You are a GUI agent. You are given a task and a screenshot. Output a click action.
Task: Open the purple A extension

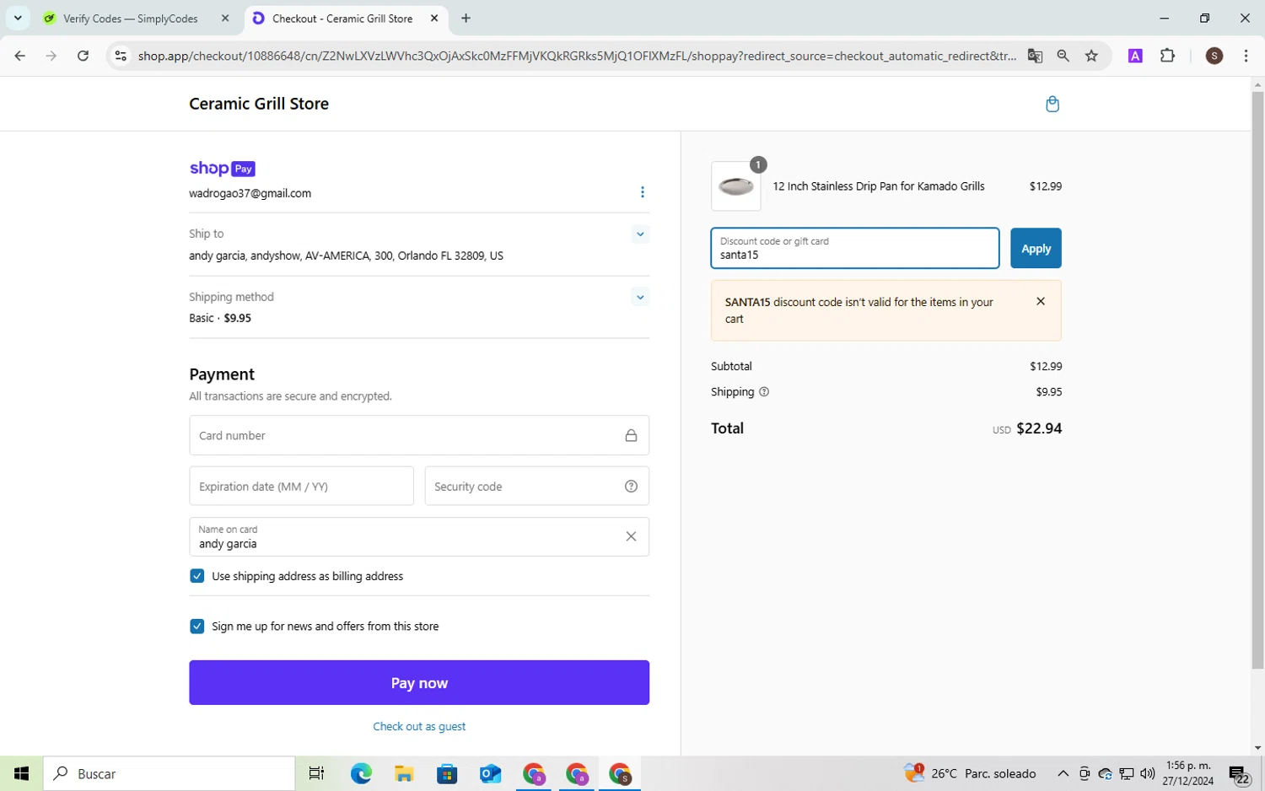pyautogui.click(x=1135, y=56)
